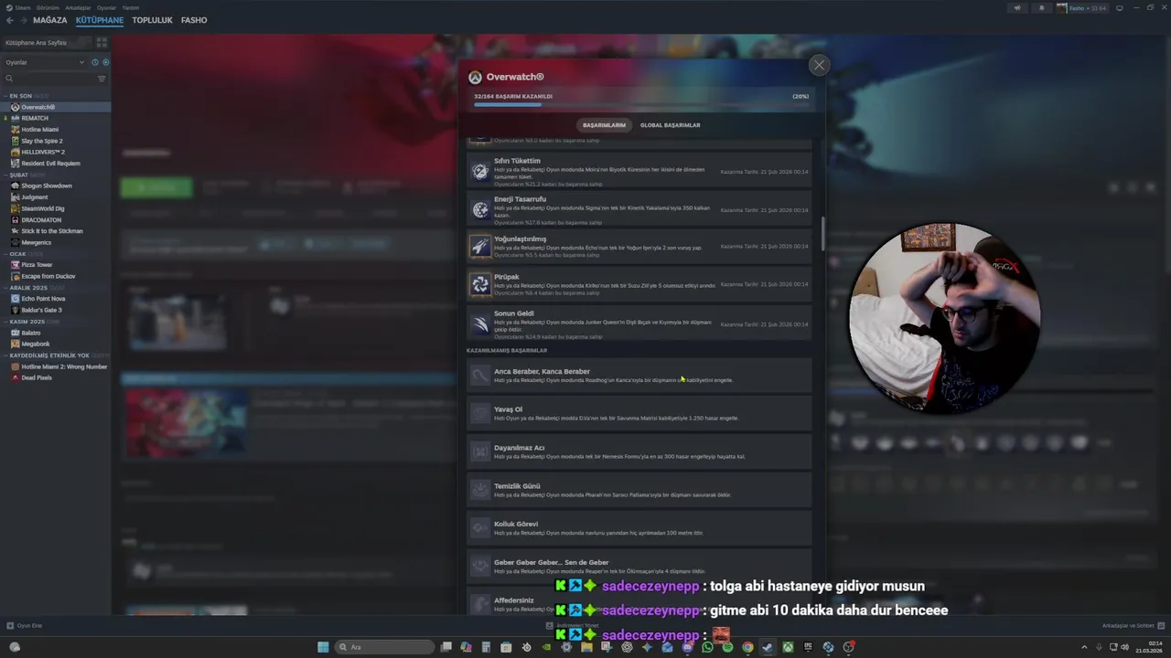The image size is (1171, 658).
Task: Click the Enerji Tasarrufu achievement icon
Action: point(480,209)
